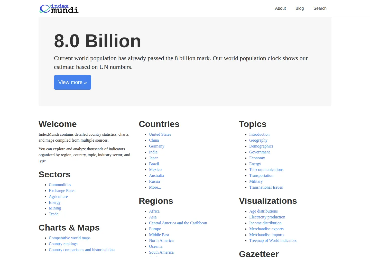Open the Age distributions visualization
Screen dimensions: 370x257
point(263,211)
